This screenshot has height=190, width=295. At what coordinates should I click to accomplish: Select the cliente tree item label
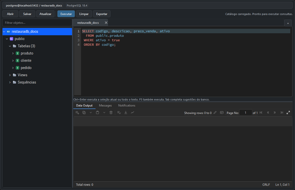[26, 60]
